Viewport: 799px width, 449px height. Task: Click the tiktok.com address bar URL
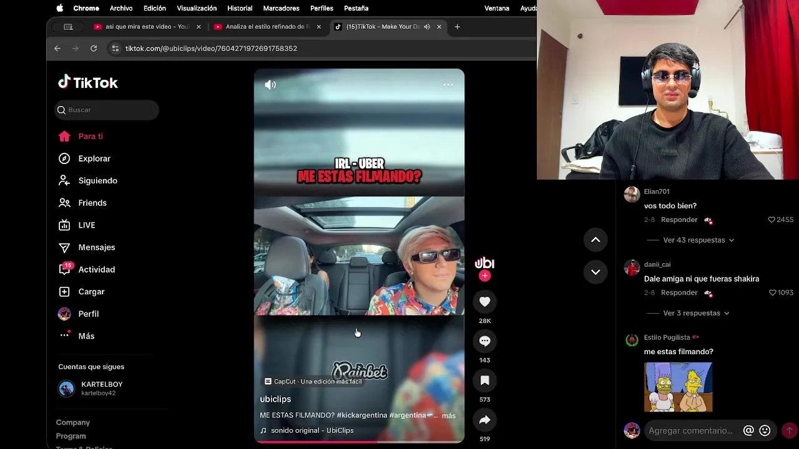pyautogui.click(x=211, y=48)
